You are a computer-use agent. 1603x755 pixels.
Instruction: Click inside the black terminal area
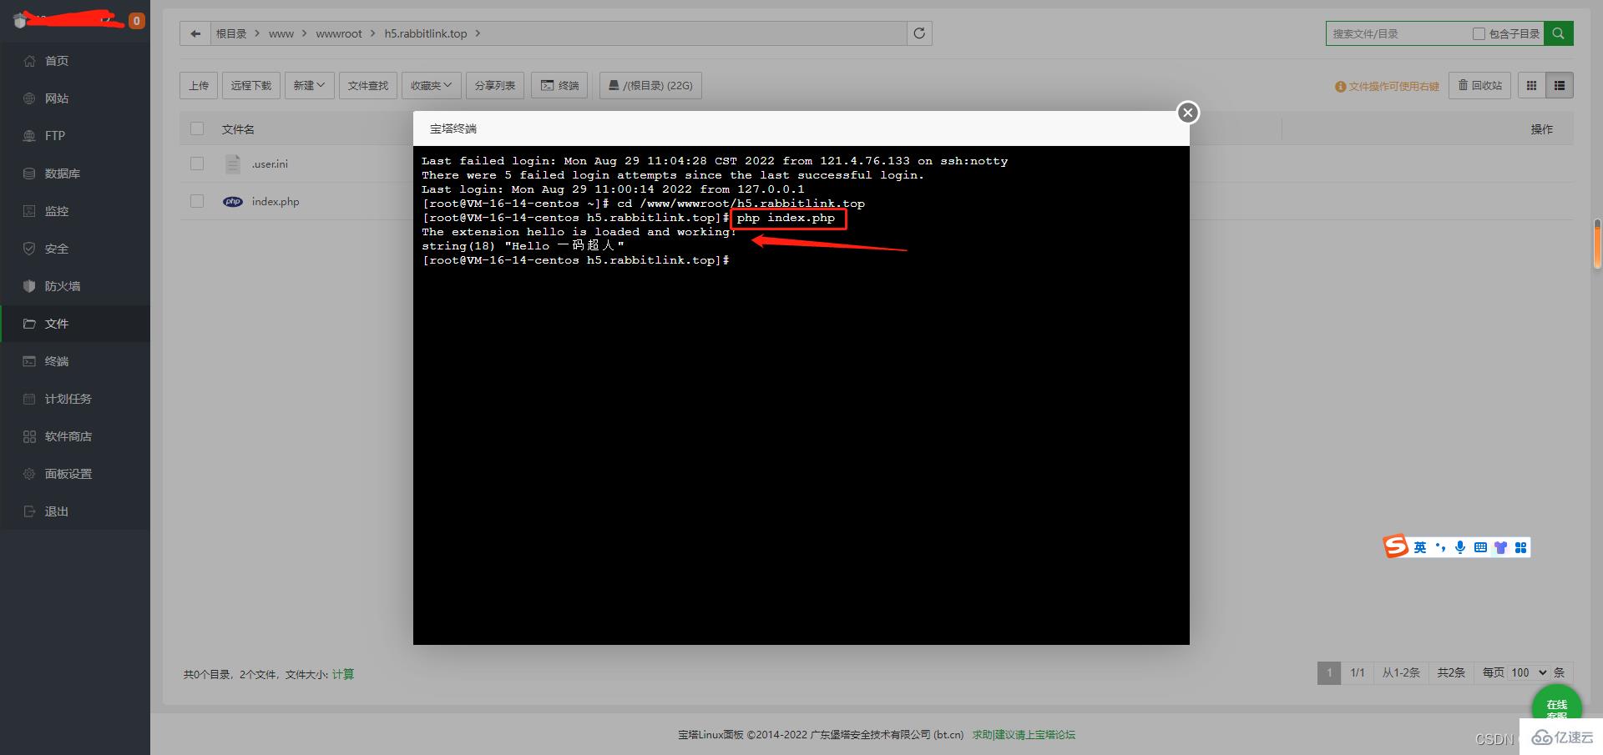pyautogui.click(x=801, y=395)
